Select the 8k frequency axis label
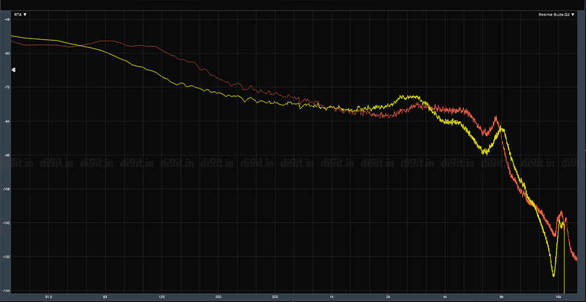The height and width of the screenshot is (302, 586). (x=502, y=297)
